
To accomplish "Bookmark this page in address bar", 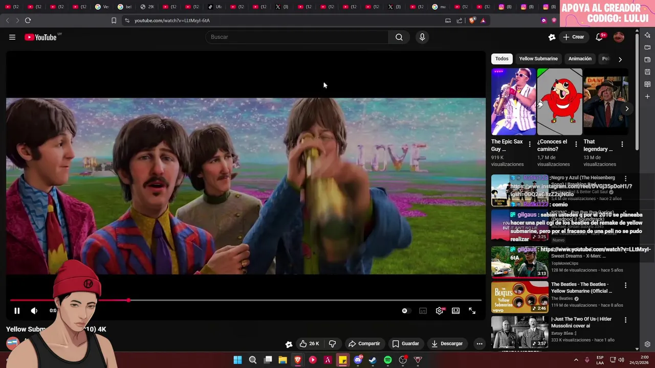I will click(114, 20).
